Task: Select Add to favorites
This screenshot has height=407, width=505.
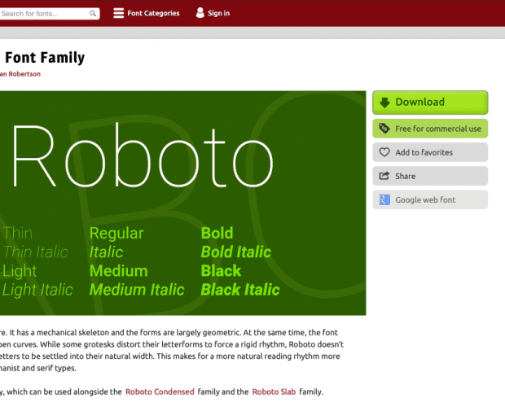Action: [430, 152]
